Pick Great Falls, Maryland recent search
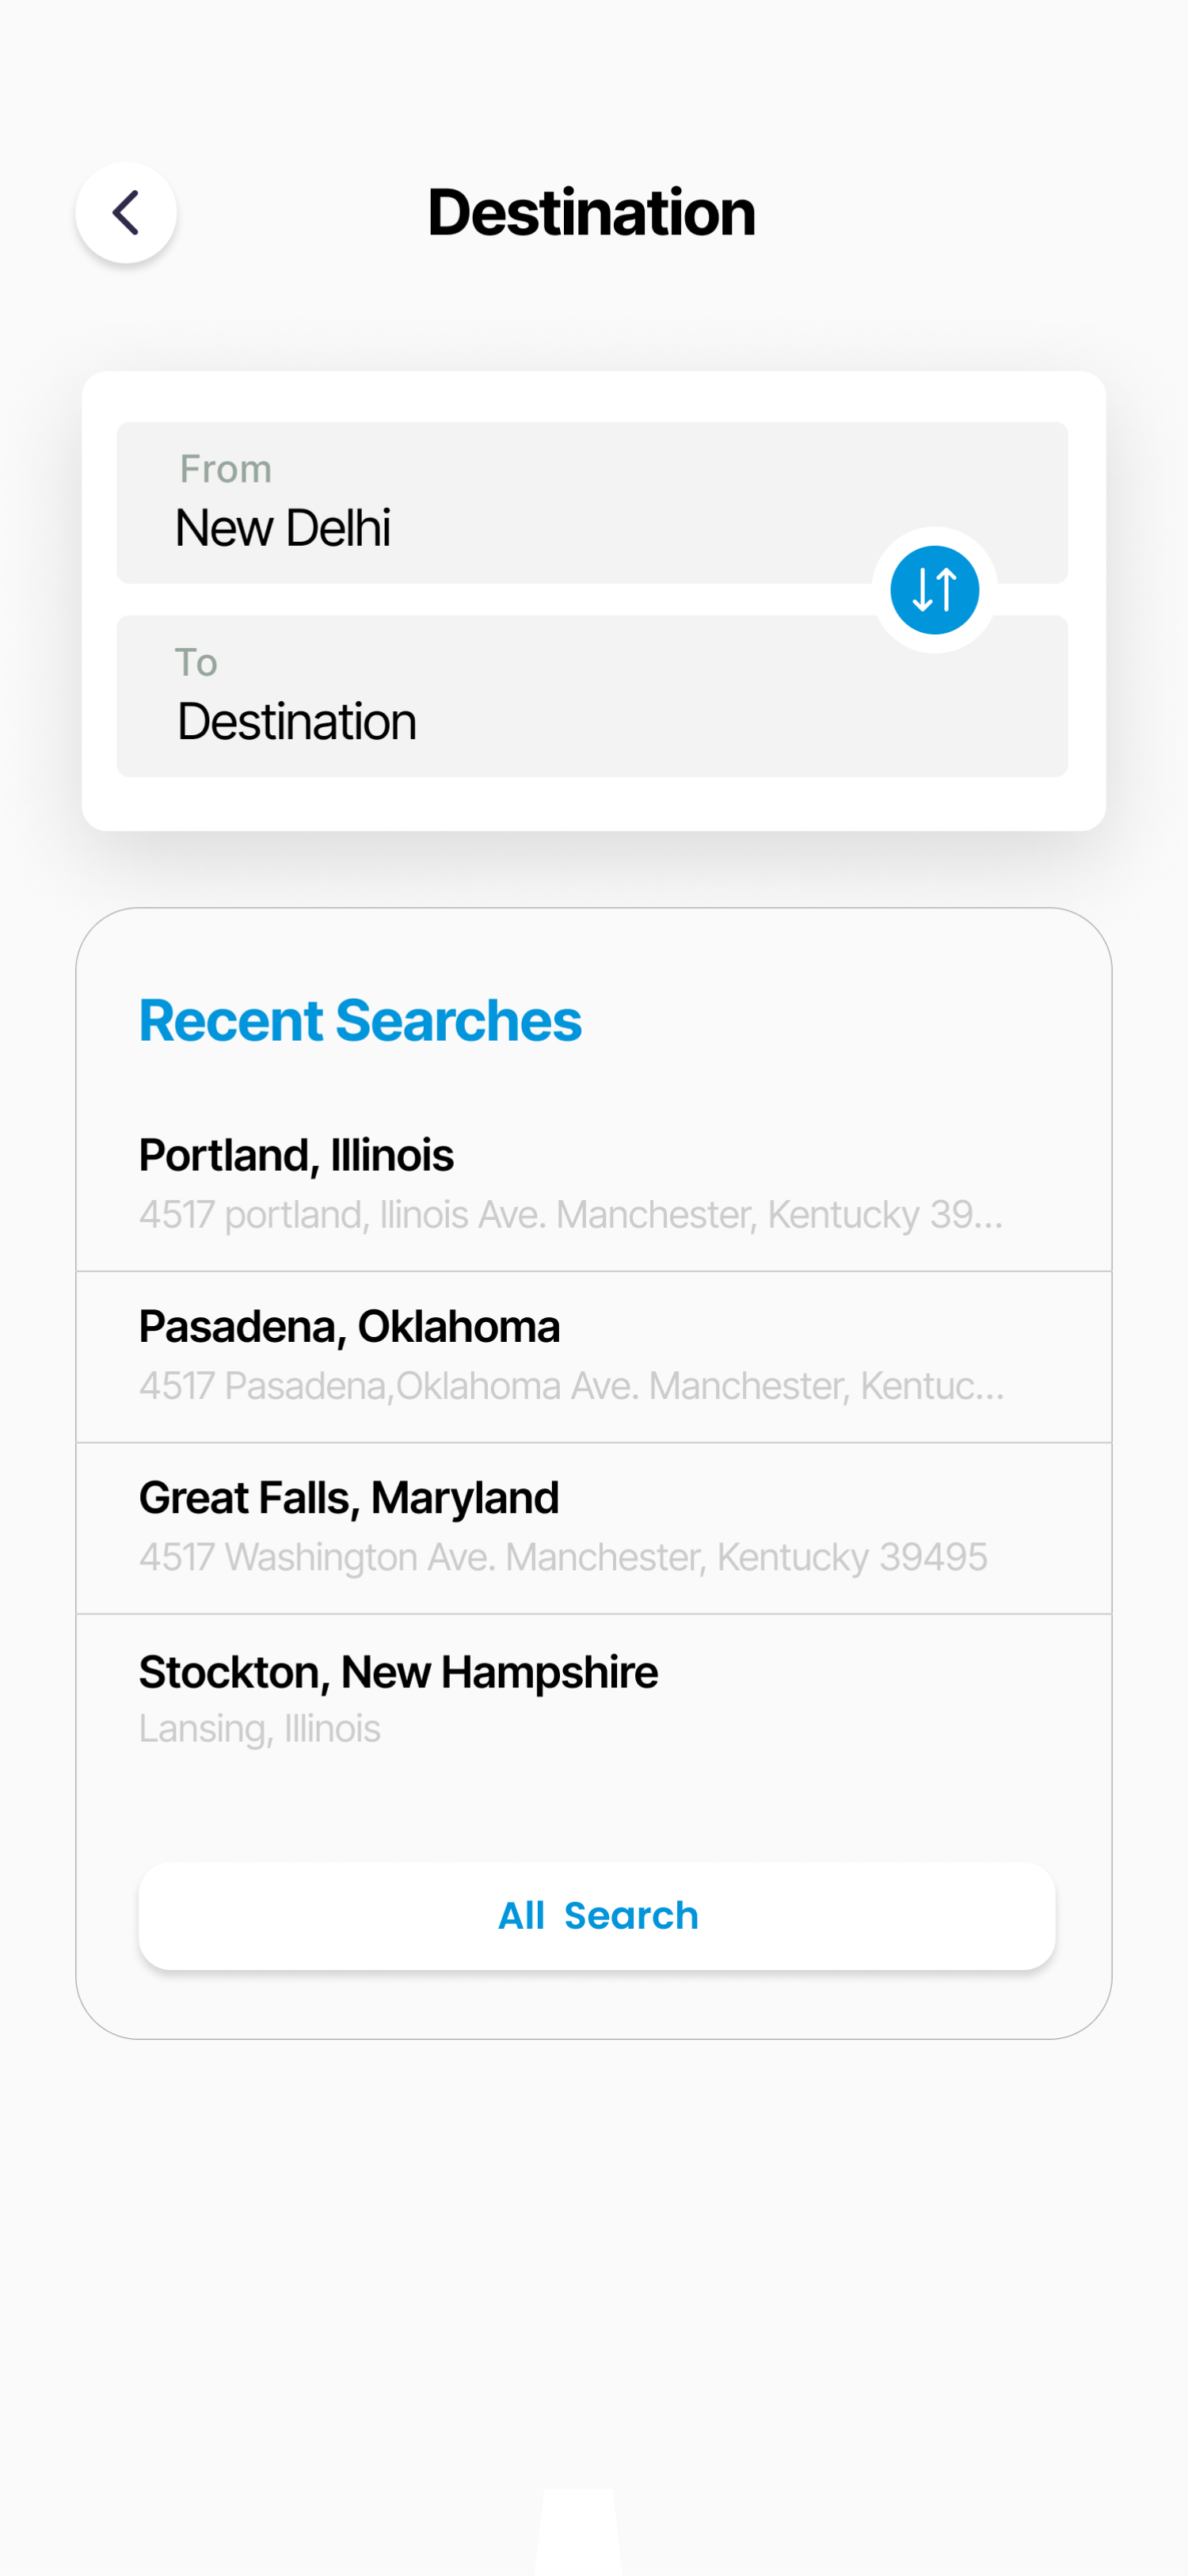The width and height of the screenshot is (1188, 2576). point(349,1498)
